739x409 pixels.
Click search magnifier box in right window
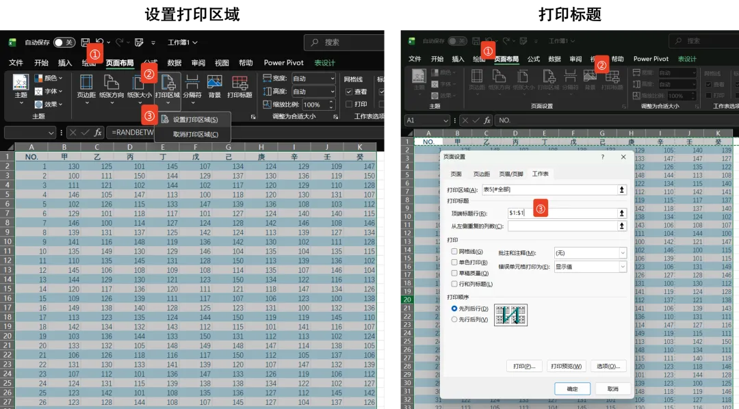tap(703, 41)
